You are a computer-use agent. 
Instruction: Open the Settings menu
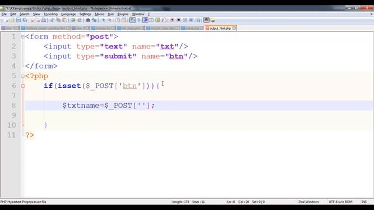point(85,14)
